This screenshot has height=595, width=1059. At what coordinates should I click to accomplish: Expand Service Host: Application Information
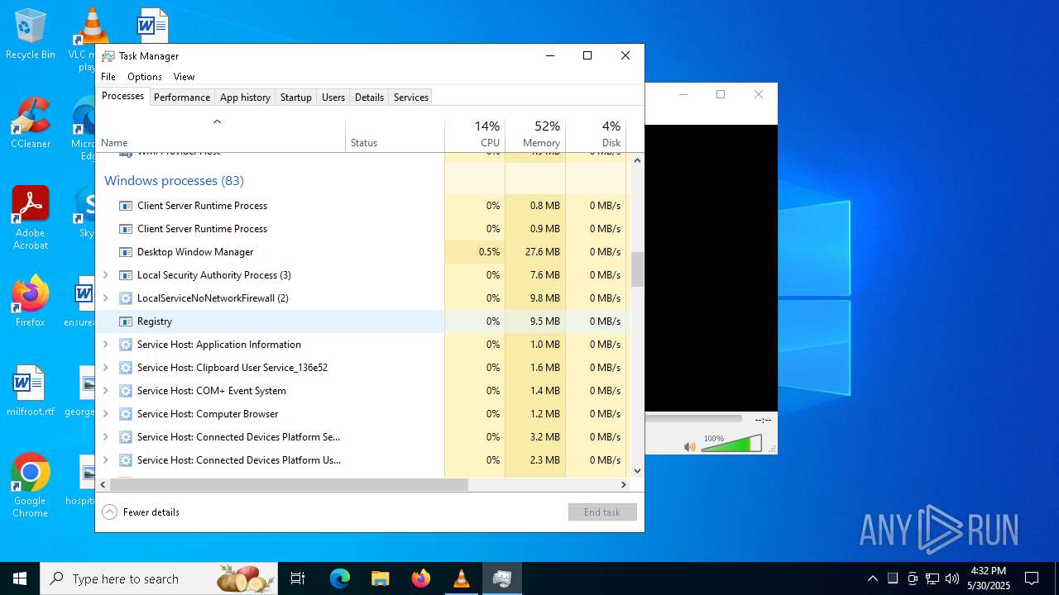pos(105,345)
